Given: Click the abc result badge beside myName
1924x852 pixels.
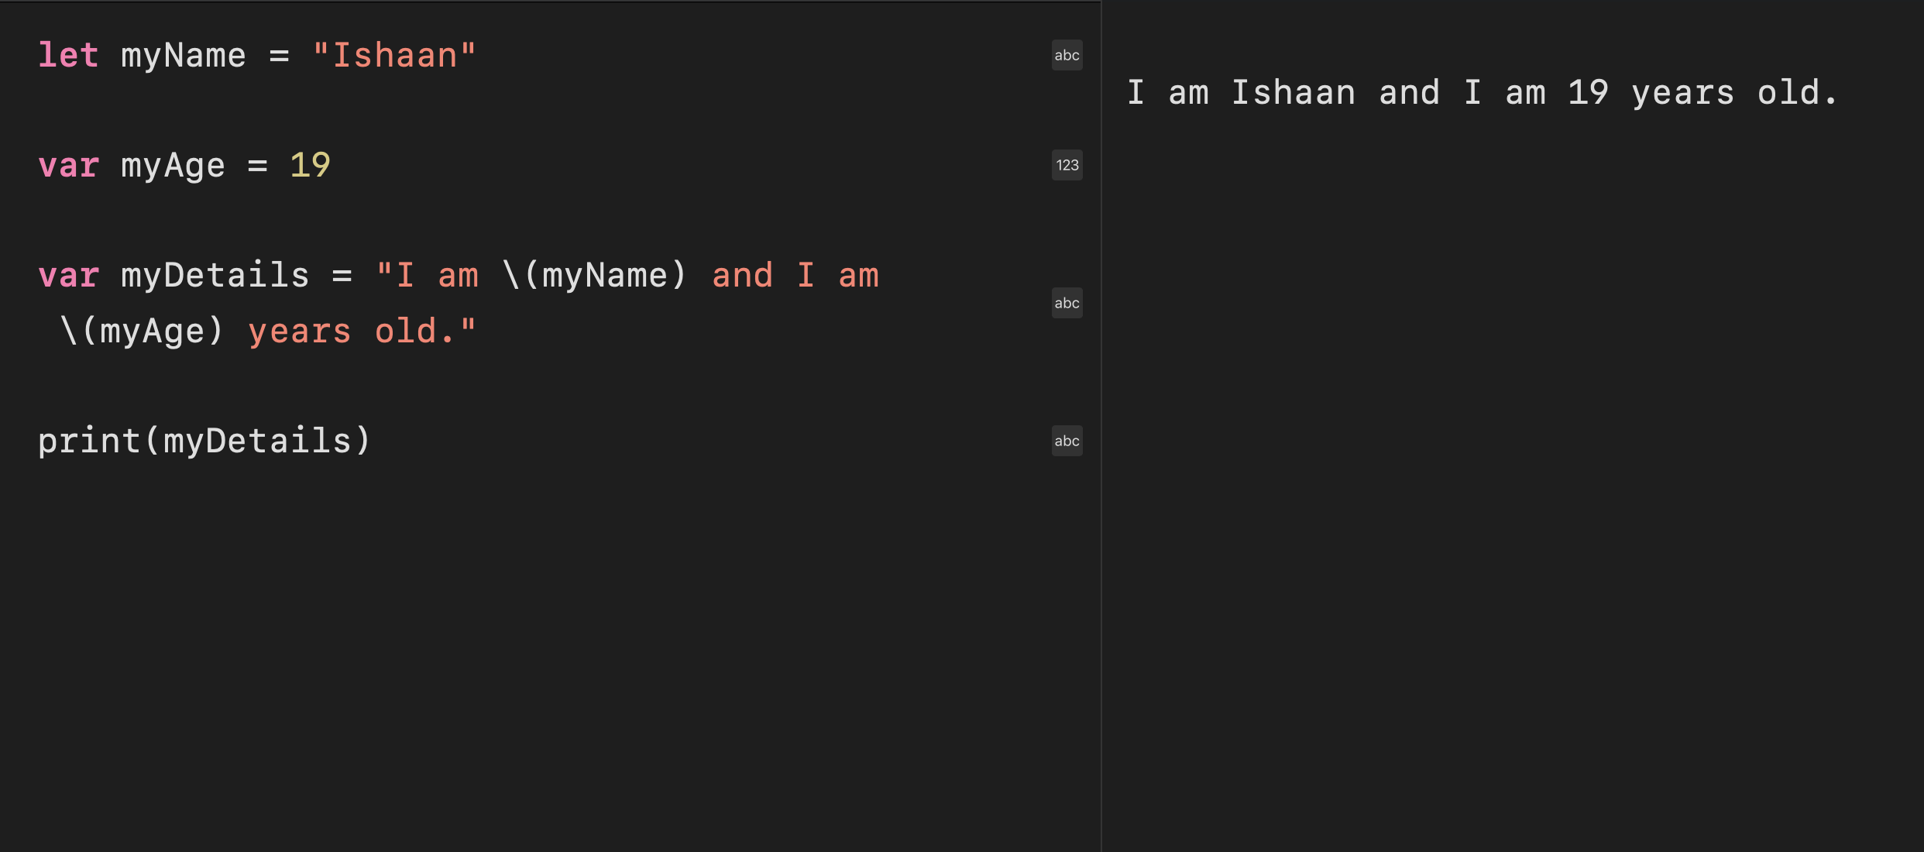Looking at the screenshot, I should [x=1067, y=55].
